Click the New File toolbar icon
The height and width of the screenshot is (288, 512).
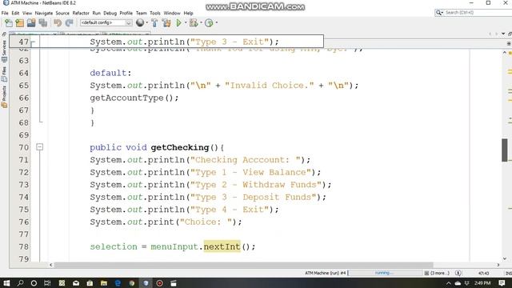[x=9, y=23]
